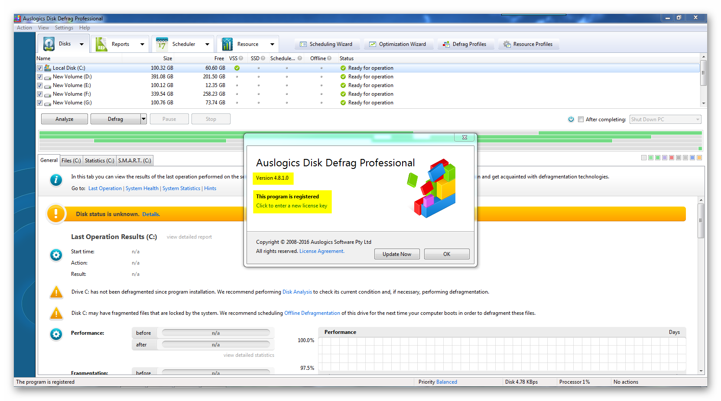This screenshot has width=721, height=401.
Task: Click the red legend color swatch
Action: (x=672, y=158)
